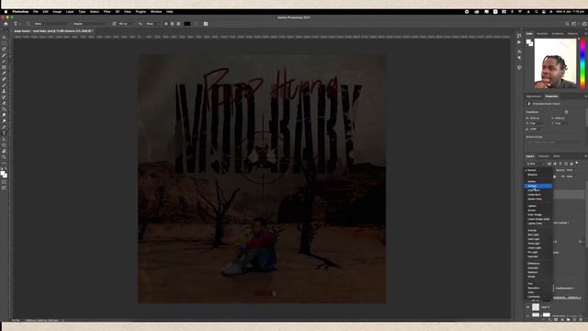The width and height of the screenshot is (588, 331).
Task: Open the Kind layer filter dropdown
Action: pyautogui.click(x=536, y=164)
